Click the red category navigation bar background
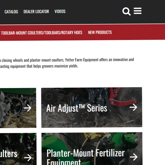165x165 pixels. pyautogui.click(x=137, y=32)
